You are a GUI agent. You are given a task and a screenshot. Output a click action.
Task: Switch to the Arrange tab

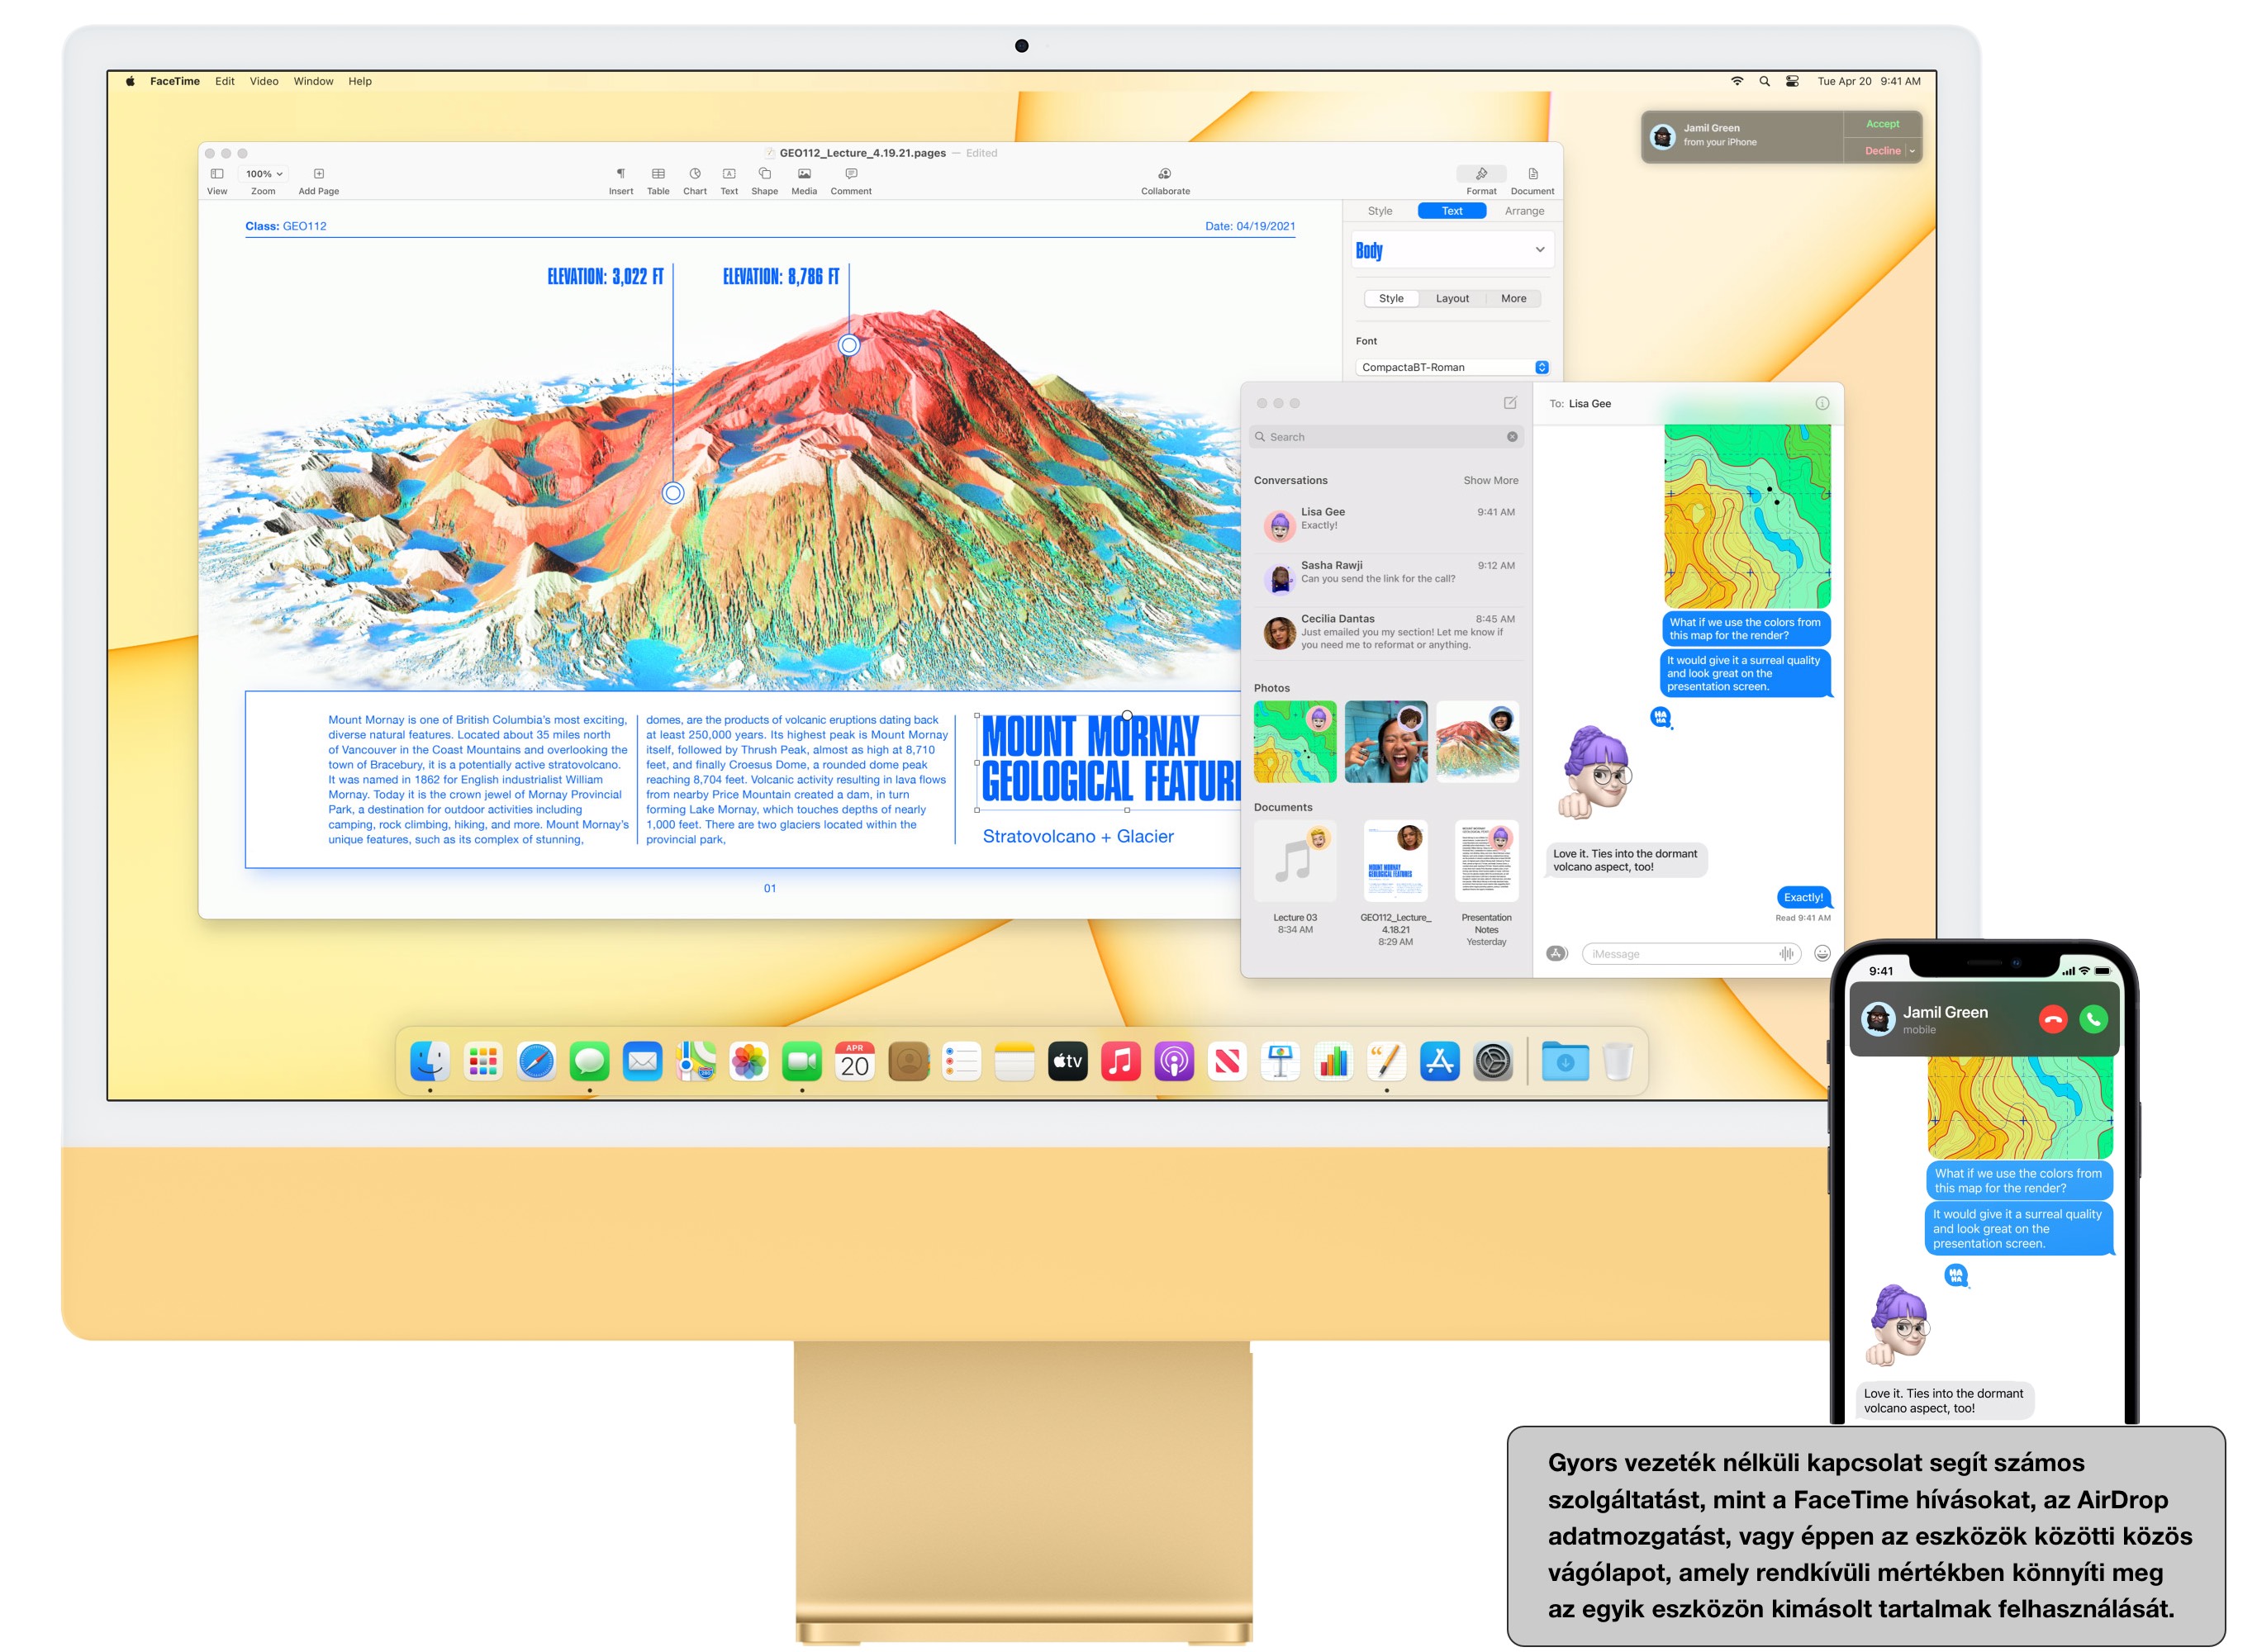coord(1524,211)
